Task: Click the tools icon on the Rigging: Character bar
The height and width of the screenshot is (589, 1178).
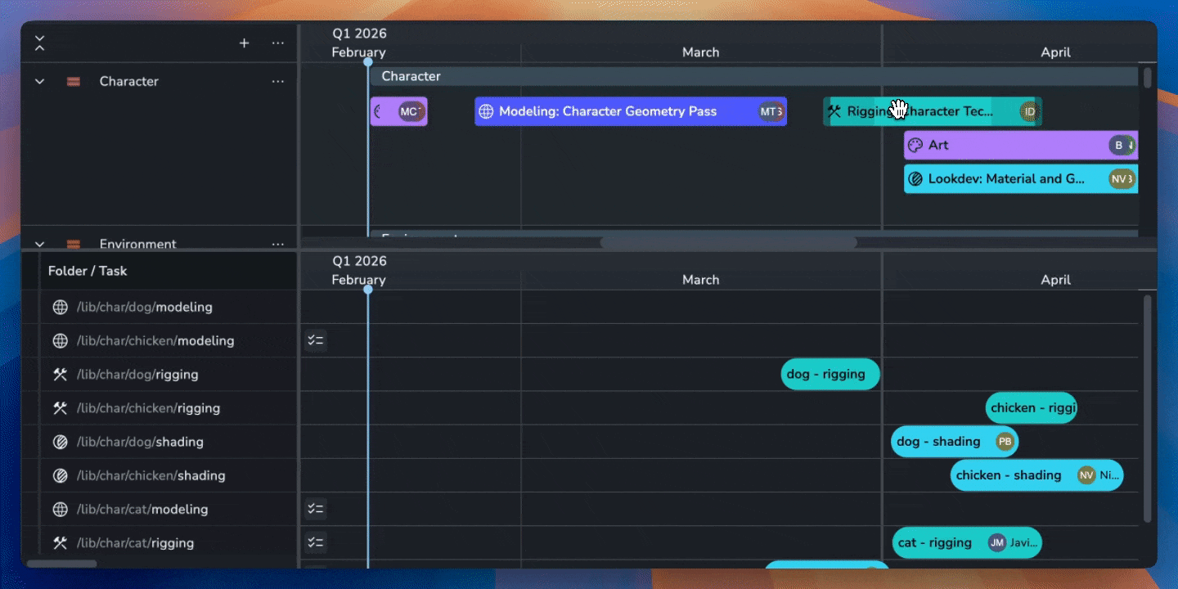Action: (836, 111)
